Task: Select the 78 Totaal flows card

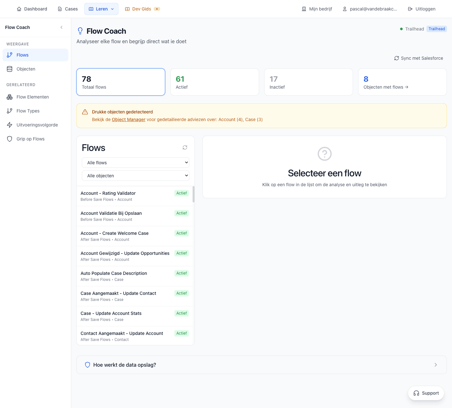Action: coord(121,82)
